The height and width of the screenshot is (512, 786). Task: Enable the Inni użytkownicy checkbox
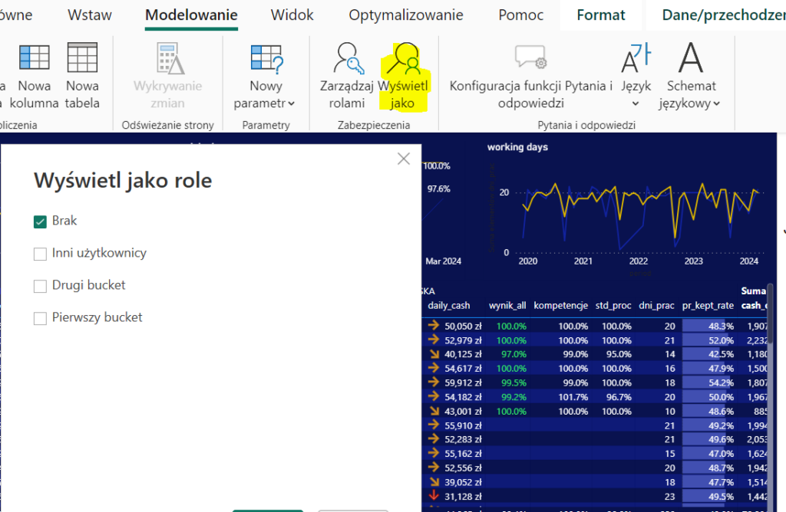click(x=41, y=254)
